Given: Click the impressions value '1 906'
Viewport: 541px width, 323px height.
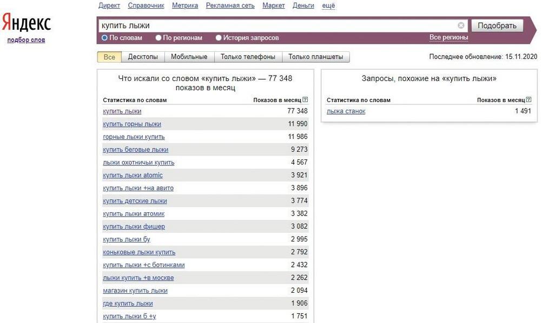Looking at the screenshot, I should (299, 303).
